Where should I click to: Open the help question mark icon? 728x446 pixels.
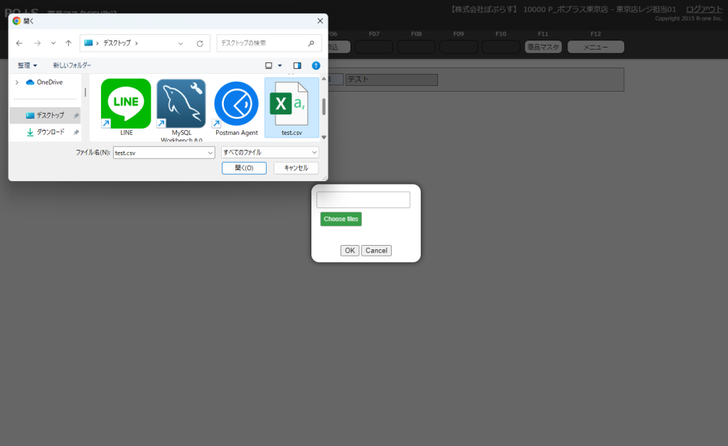[316, 65]
